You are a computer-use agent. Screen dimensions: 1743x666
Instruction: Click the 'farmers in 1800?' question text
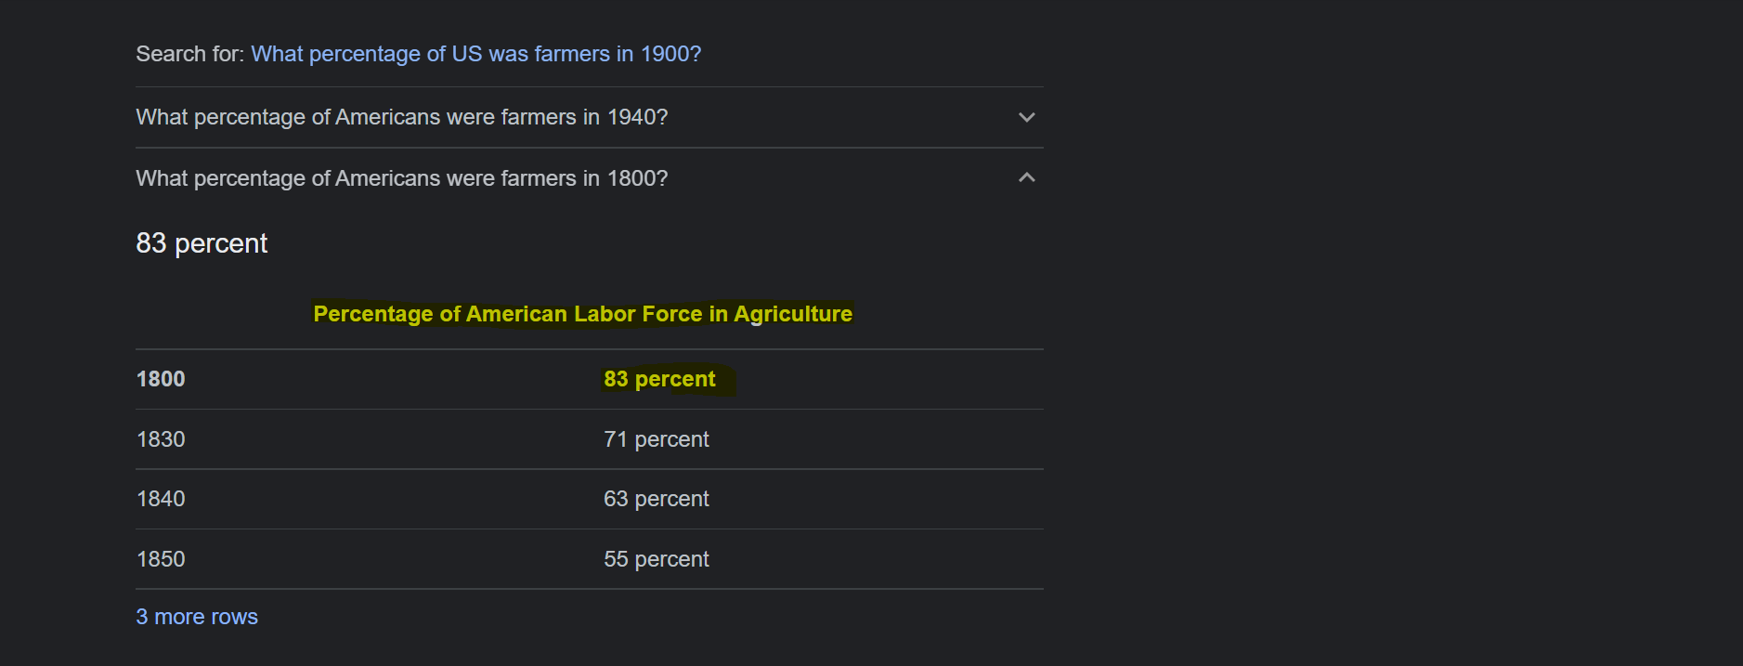pos(401,178)
